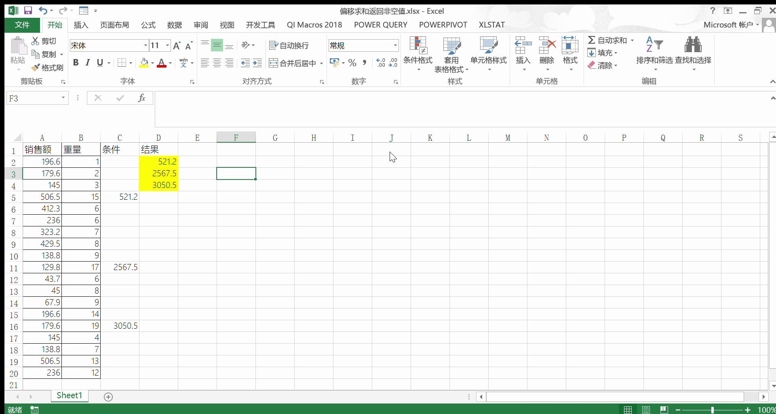Click the Undo arrow icon
The height and width of the screenshot is (414, 776).
tap(43, 11)
